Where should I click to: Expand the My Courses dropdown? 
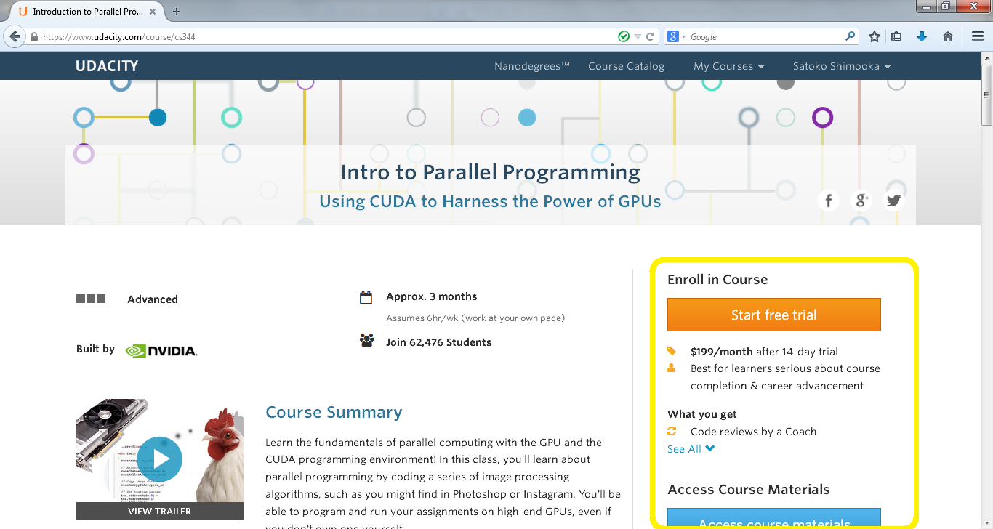coord(729,66)
